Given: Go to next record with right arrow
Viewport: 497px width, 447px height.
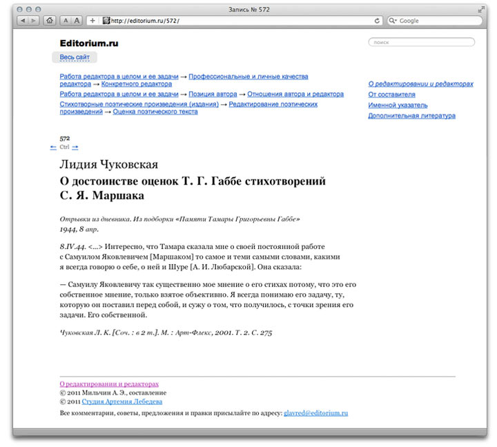Looking at the screenshot, I should pyautogui.click(x=75, y=147).
